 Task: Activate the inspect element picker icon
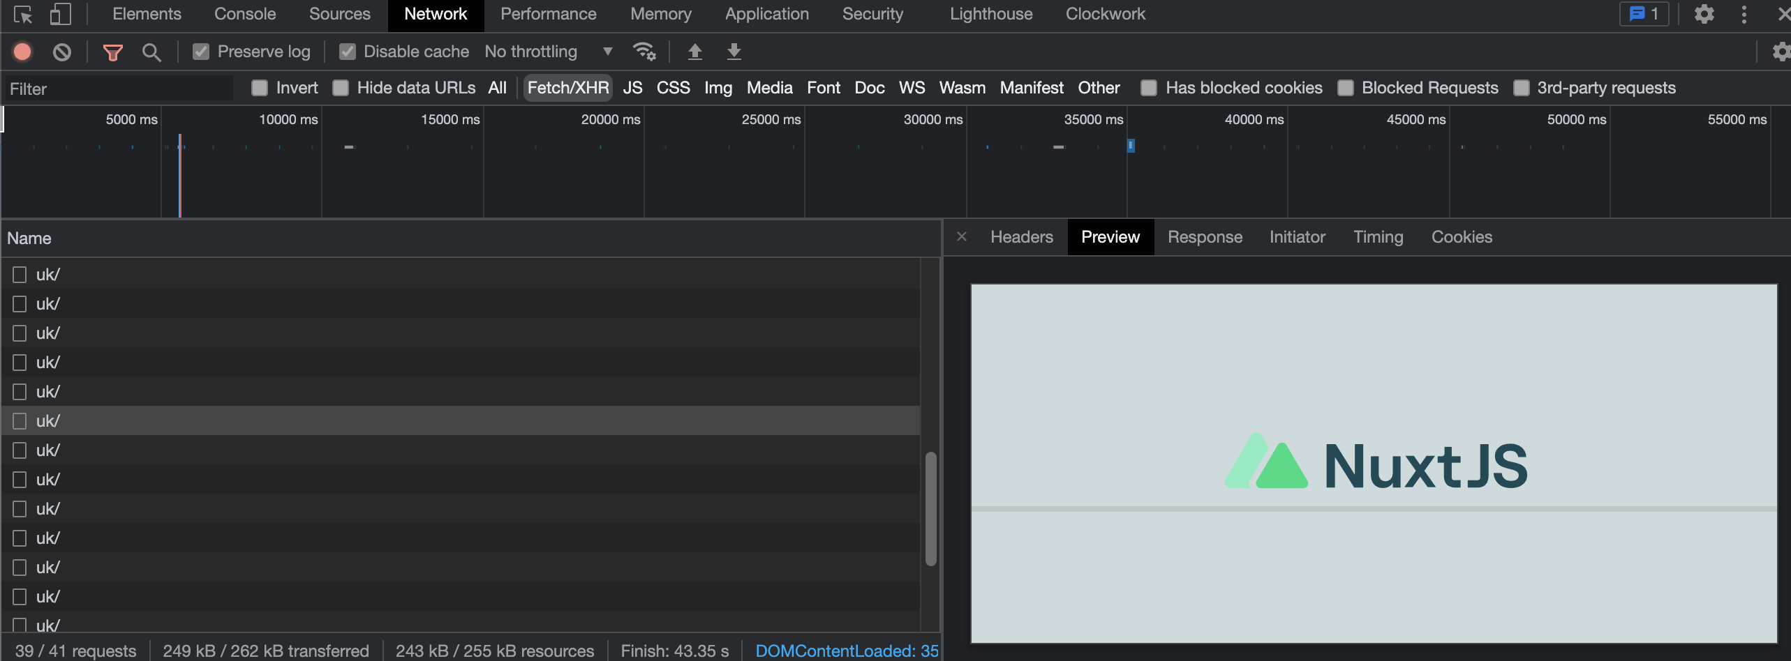coord(23,15)
